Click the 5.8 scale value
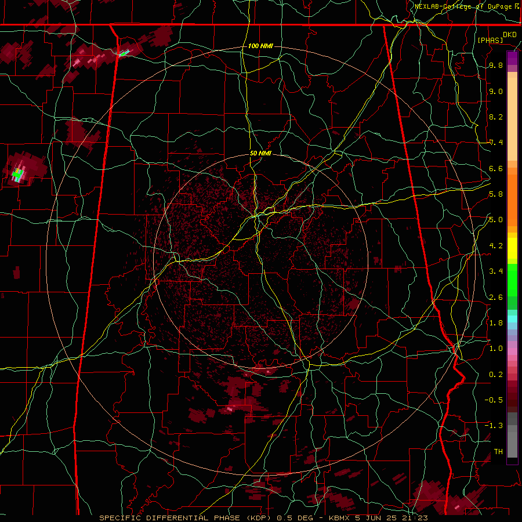522x522 pixels. pos(496,194)
